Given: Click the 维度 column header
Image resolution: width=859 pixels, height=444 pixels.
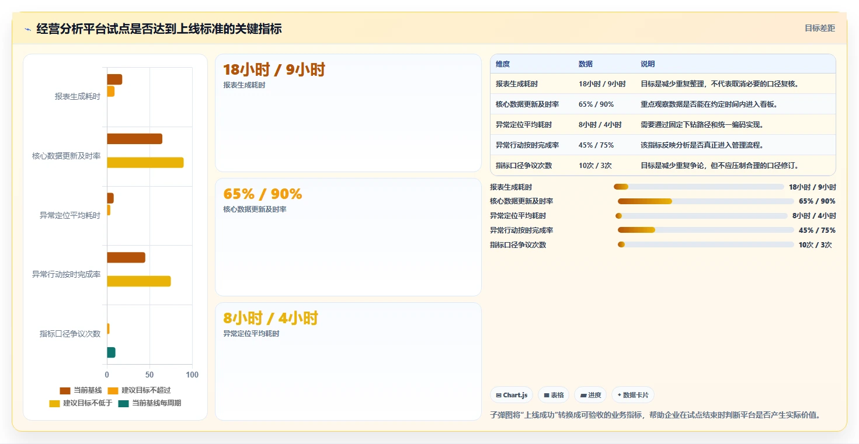Looking at the screenshot, I should tap(503, 64).
